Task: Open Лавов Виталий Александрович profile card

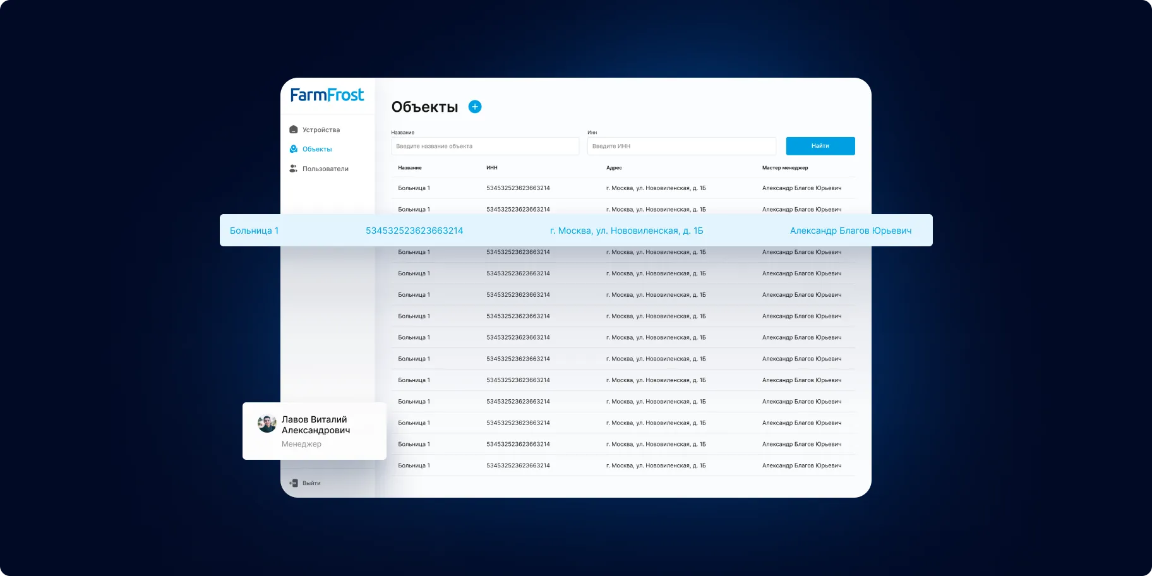Action: click(315, 431)
